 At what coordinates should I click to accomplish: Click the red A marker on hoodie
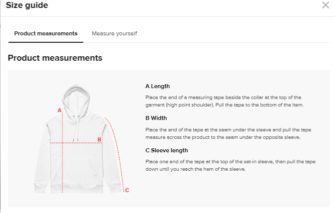[59, 110]
